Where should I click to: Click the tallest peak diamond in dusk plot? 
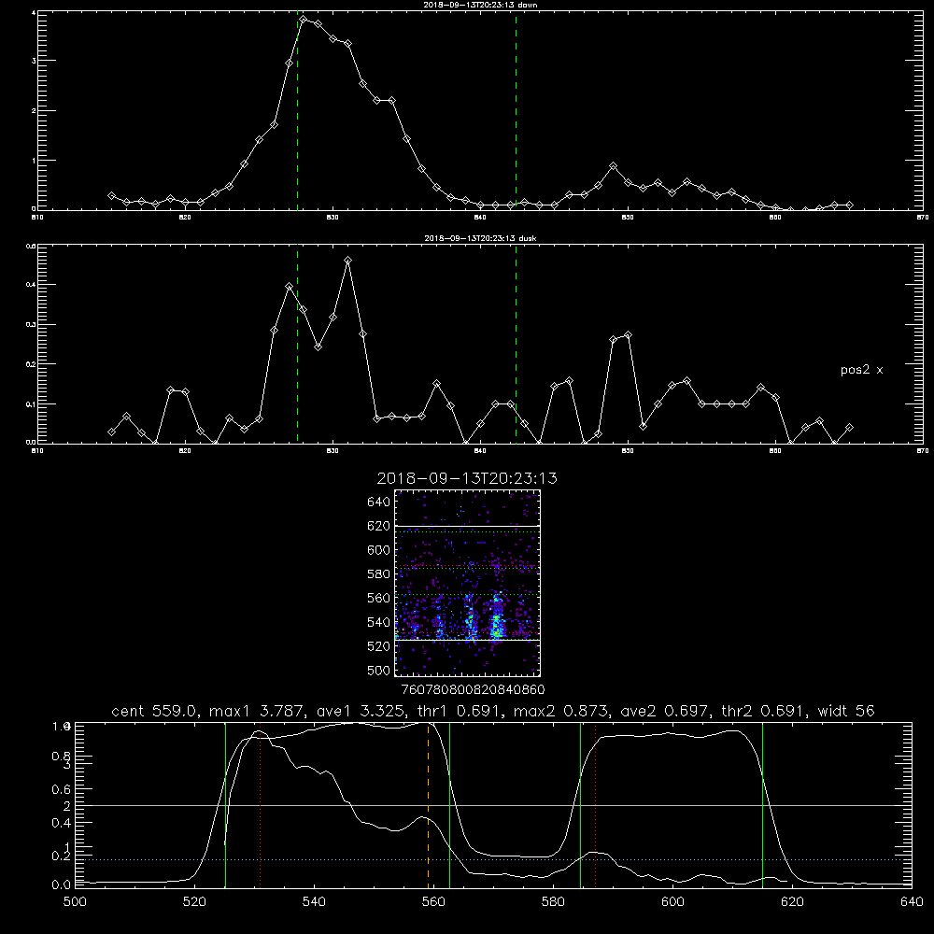pos(347,261)
